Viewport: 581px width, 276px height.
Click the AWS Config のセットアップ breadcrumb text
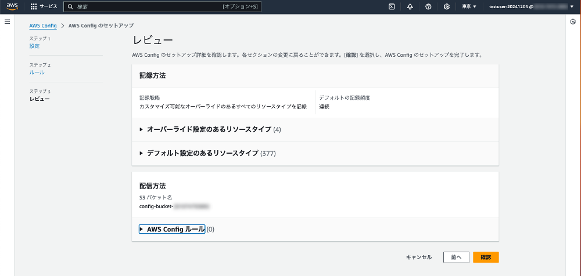tap(101, 26)
